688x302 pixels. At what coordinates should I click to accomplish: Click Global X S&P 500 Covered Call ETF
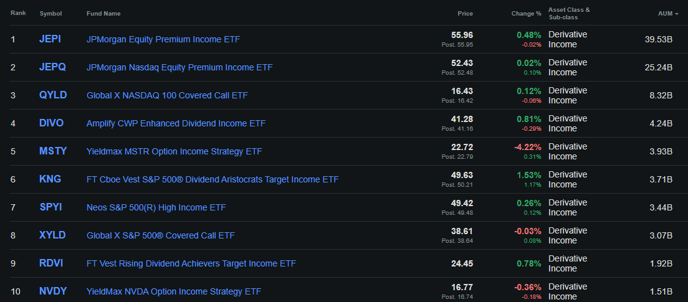tap(161, 235)
